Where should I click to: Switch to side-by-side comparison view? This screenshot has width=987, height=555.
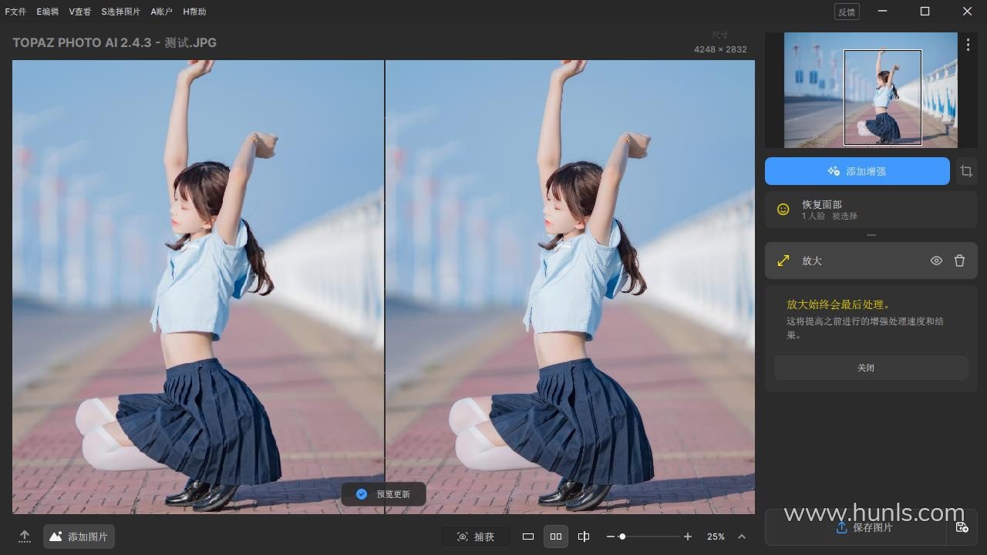(556, 536)
